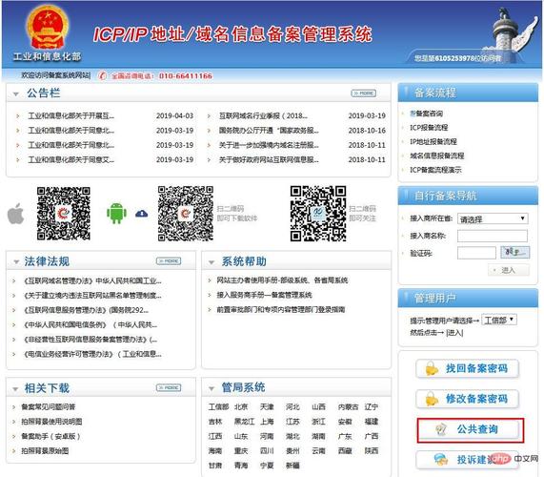Image resolution: width=544 pixels, height=477 pixels.
Task: Click the 进入 button under captcha
Action: pos(509,270)
